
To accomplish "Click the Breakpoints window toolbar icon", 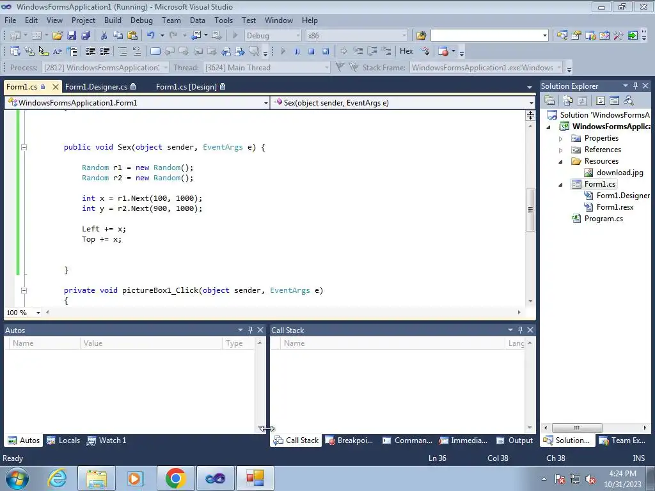I will (443, 51).
